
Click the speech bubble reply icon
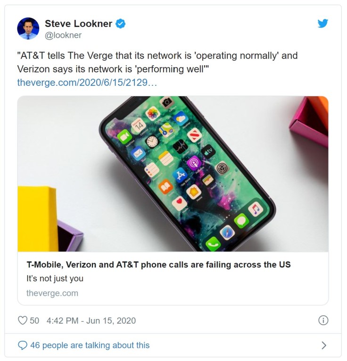(23, 345)
